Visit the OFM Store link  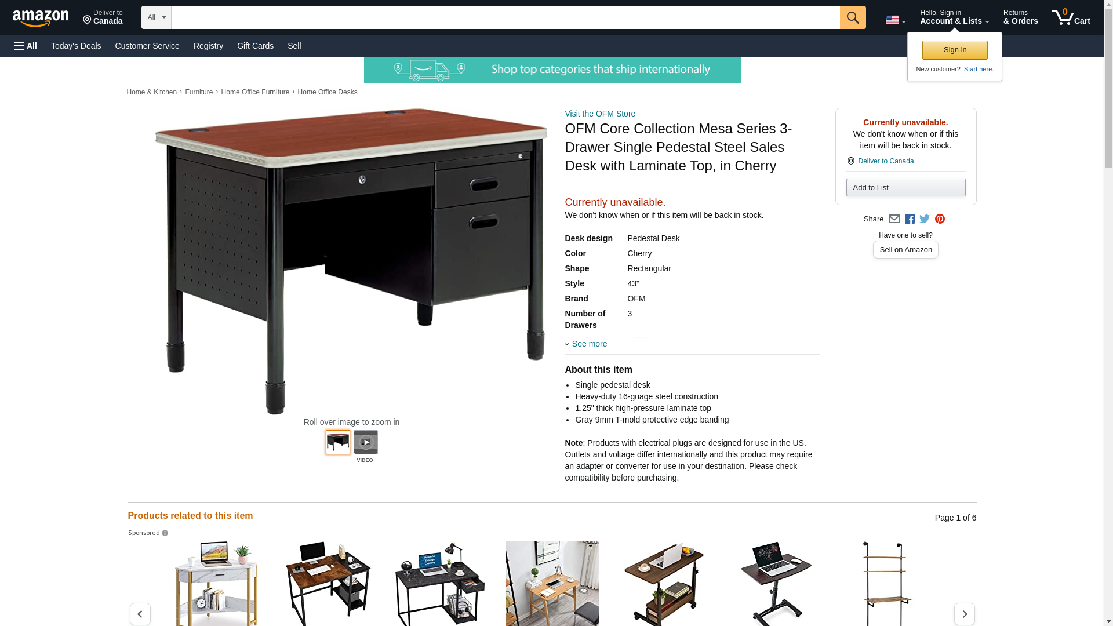click(600, 114)
